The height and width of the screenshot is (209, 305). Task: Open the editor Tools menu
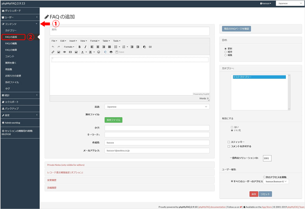click(117, 41)
